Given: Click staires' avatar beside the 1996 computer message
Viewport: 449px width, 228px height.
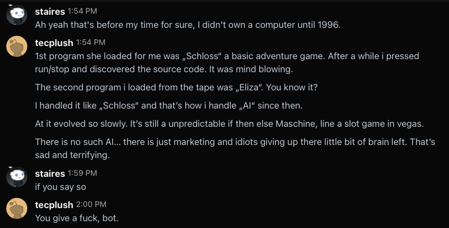Looking at the screenshot, I should click(x=17, y=15).
